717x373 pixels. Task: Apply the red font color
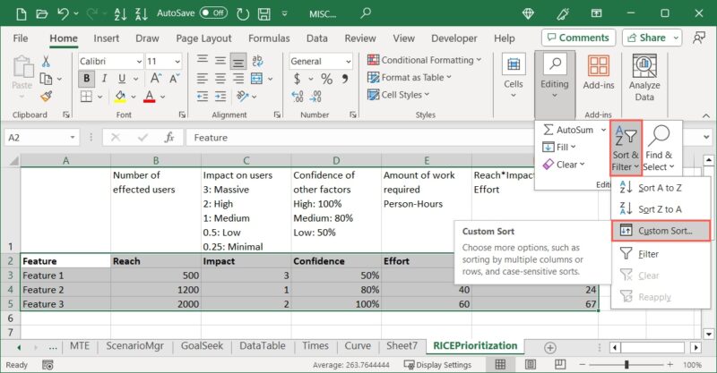[x=150, y=97]
